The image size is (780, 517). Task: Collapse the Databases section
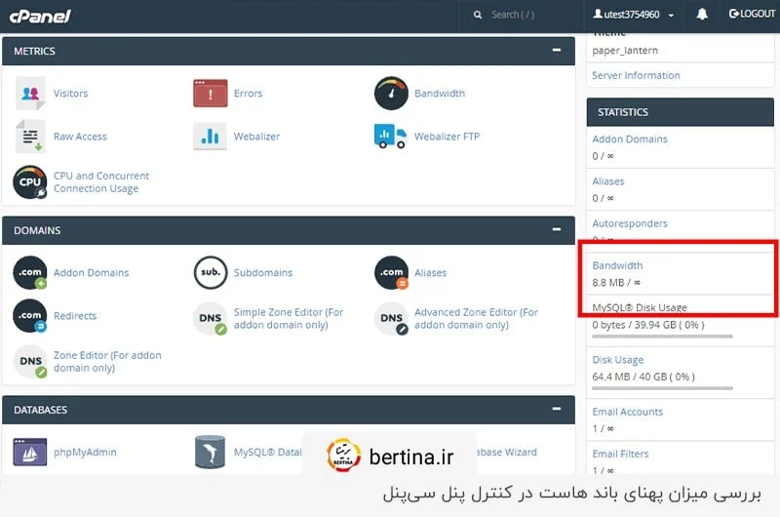(557, 410)
